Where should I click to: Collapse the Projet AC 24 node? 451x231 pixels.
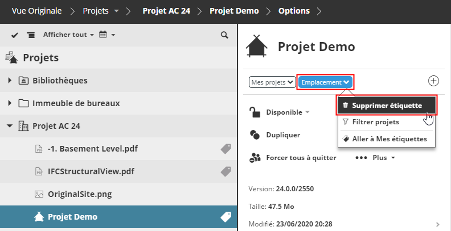(x=10, y=125)
